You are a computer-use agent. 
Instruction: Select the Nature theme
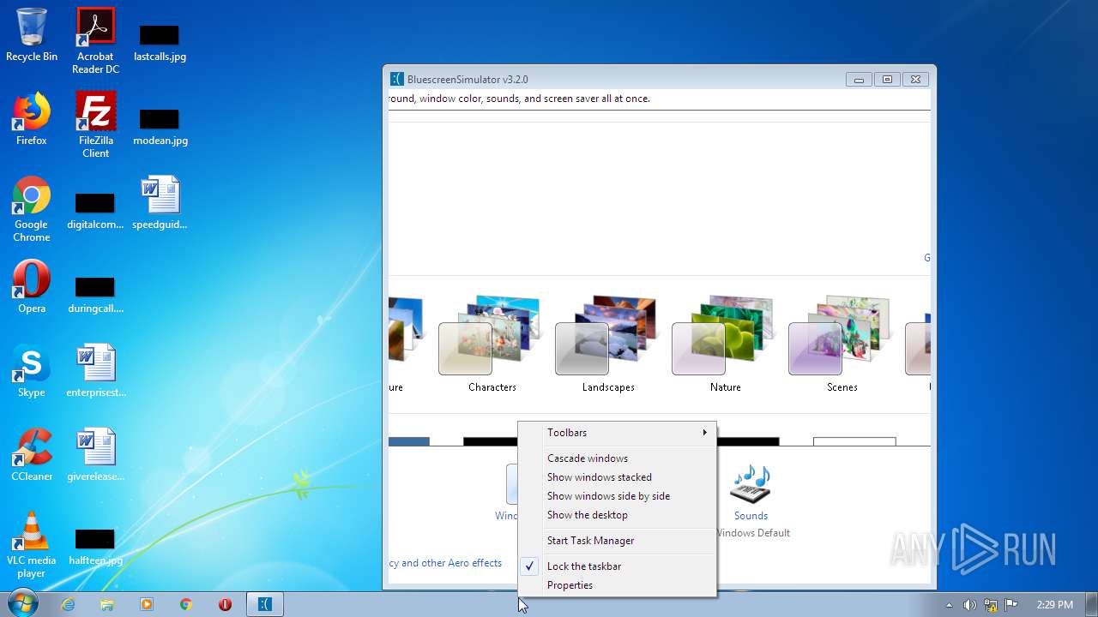725,344
